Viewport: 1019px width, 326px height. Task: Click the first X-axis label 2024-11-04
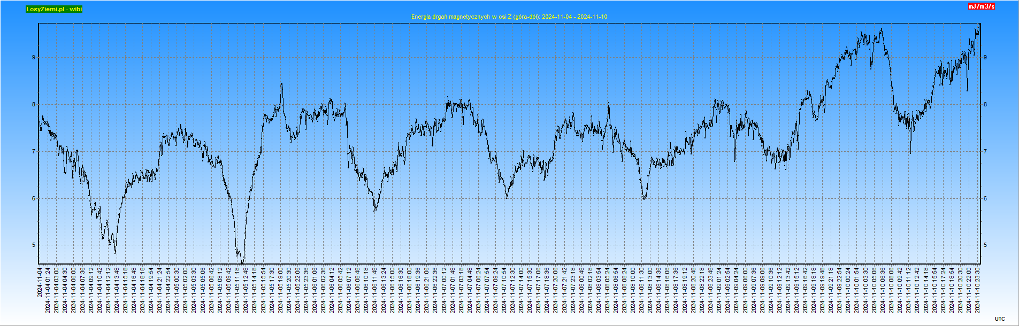click(x=40, y=282)
